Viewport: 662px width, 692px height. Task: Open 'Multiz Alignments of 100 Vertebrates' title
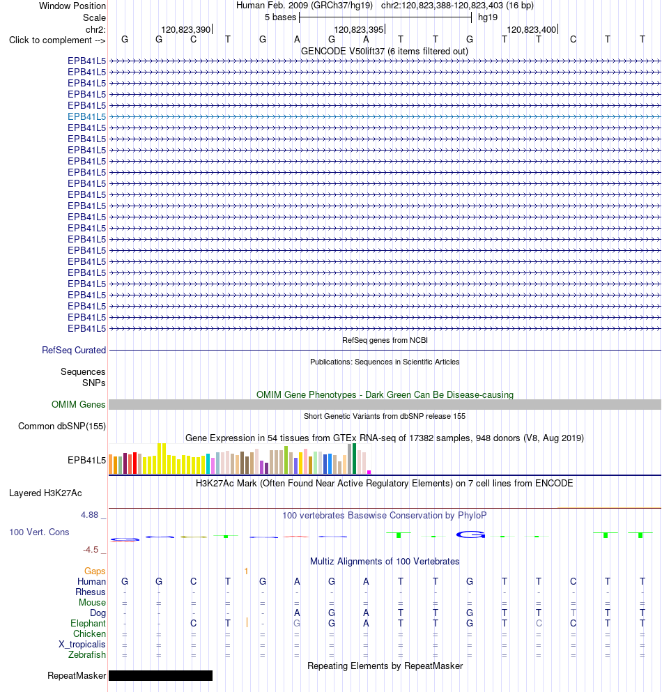385,562
